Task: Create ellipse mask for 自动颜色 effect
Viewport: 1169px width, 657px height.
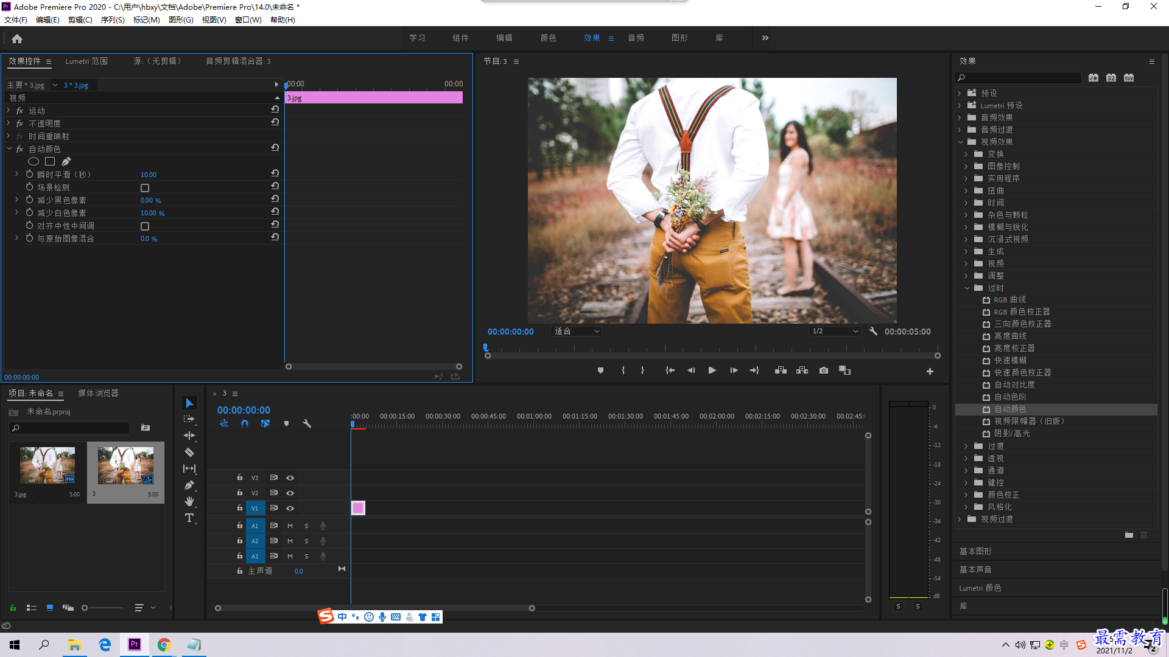Action: [x=33, y=161]
